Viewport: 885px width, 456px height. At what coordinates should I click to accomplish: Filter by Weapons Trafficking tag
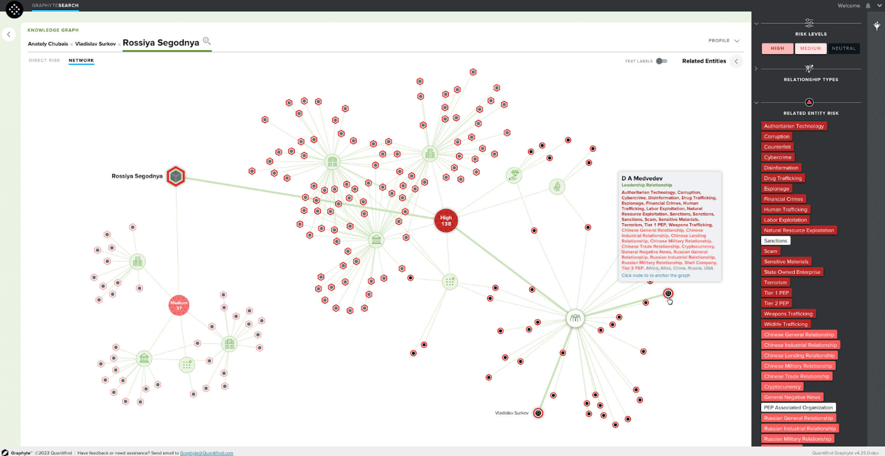tap(788, 314)
